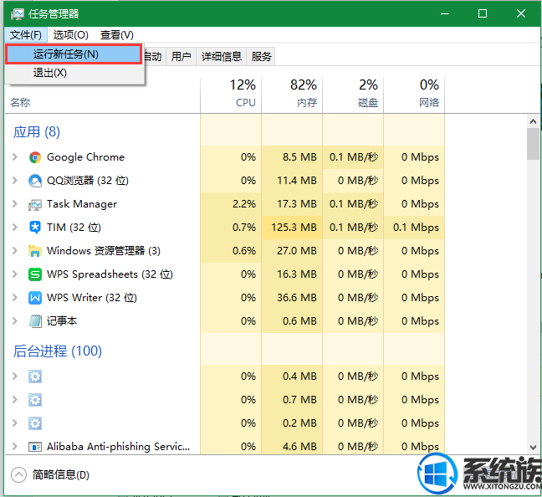Expand Windows 资源管理器 (3) group
The width and height of the screenshot is (542, 497).
[14, 251]
